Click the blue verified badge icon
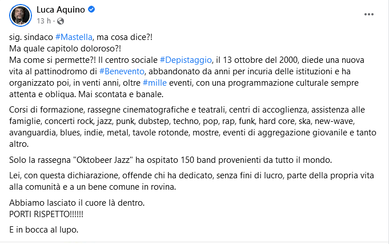Image resolution: width=389 pixels, height=244 pixels. point(91,10)
